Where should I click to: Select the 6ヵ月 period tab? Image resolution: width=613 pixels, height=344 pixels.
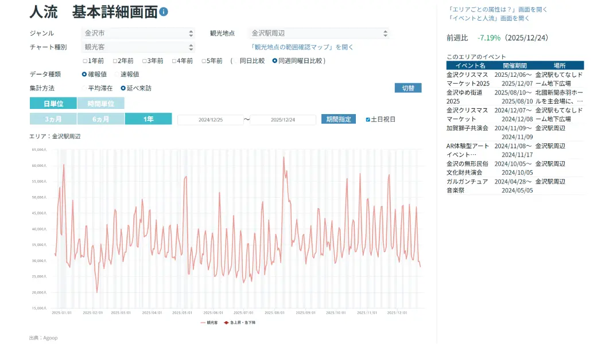pyautogui.click(x=101, y=119)
